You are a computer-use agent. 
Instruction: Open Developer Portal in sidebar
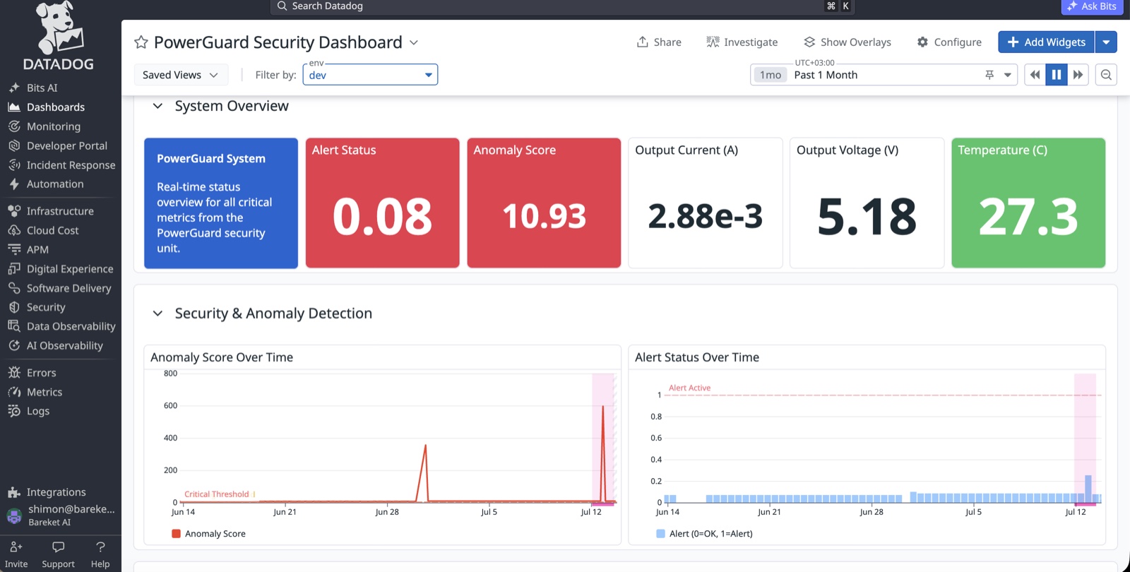tap(66, 145)
